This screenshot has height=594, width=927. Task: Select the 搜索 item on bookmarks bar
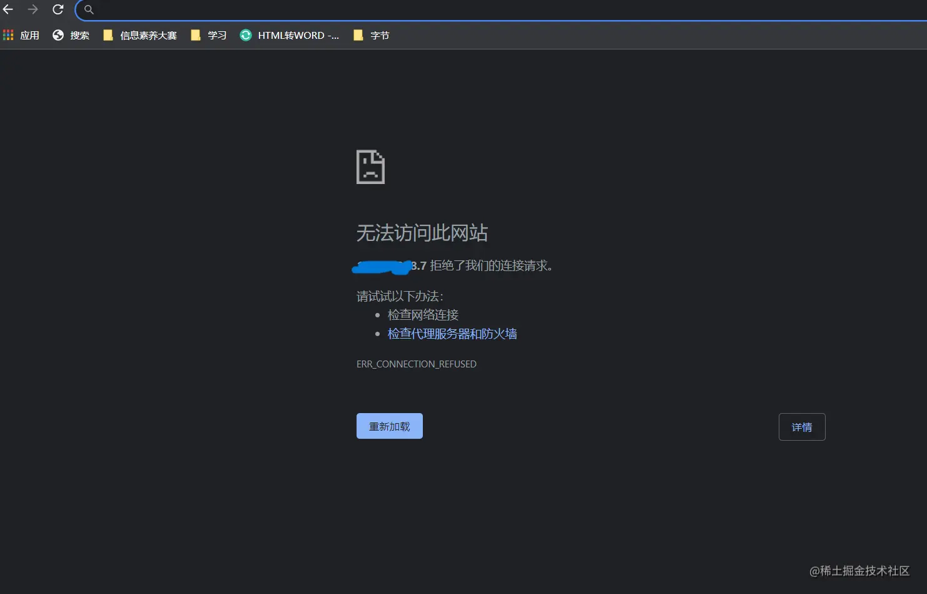point(79,35)
